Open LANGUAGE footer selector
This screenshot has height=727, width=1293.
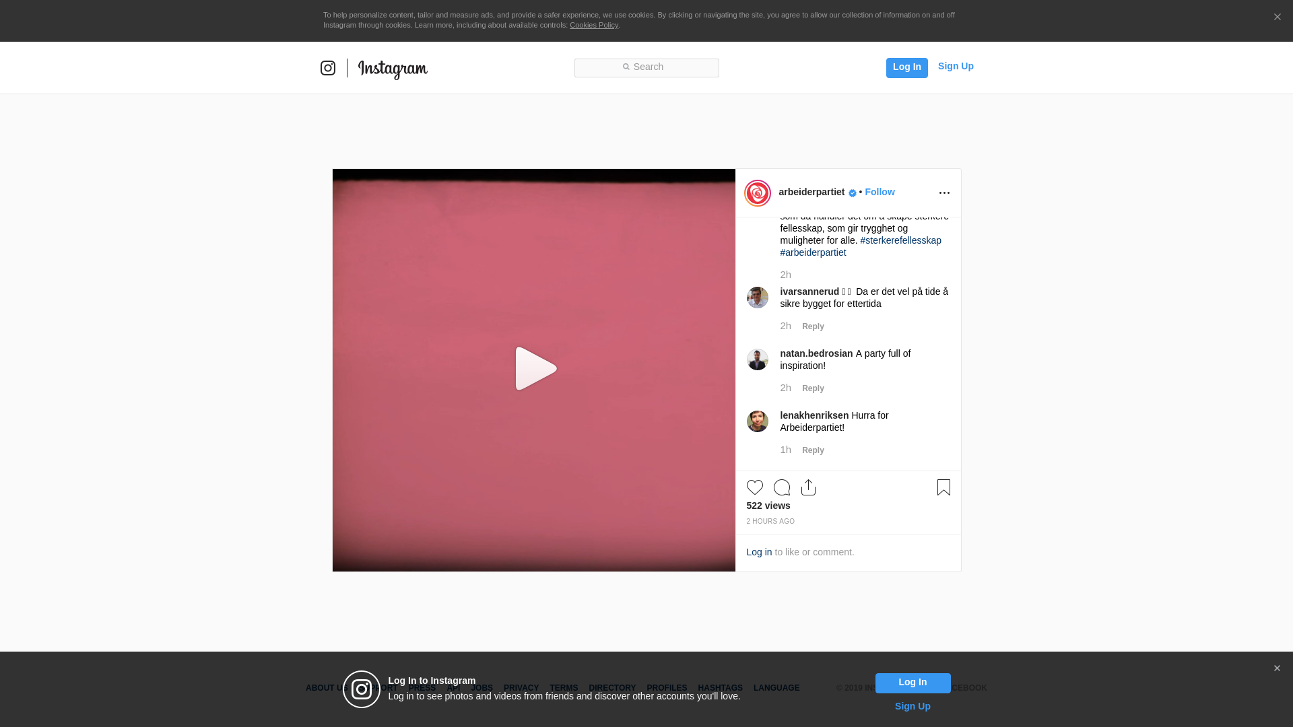776,688
